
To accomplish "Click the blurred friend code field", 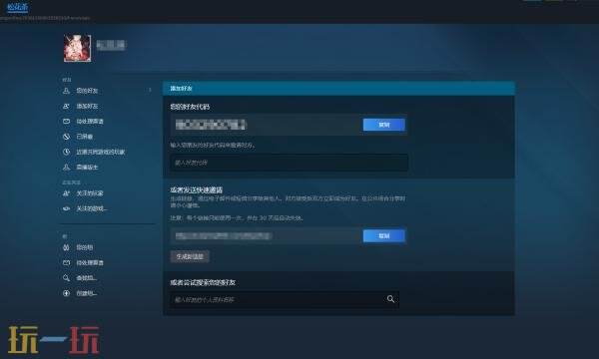I will click(x=266, y=125).
